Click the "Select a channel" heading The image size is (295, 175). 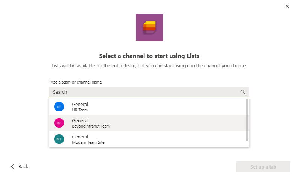click(149, 56)
